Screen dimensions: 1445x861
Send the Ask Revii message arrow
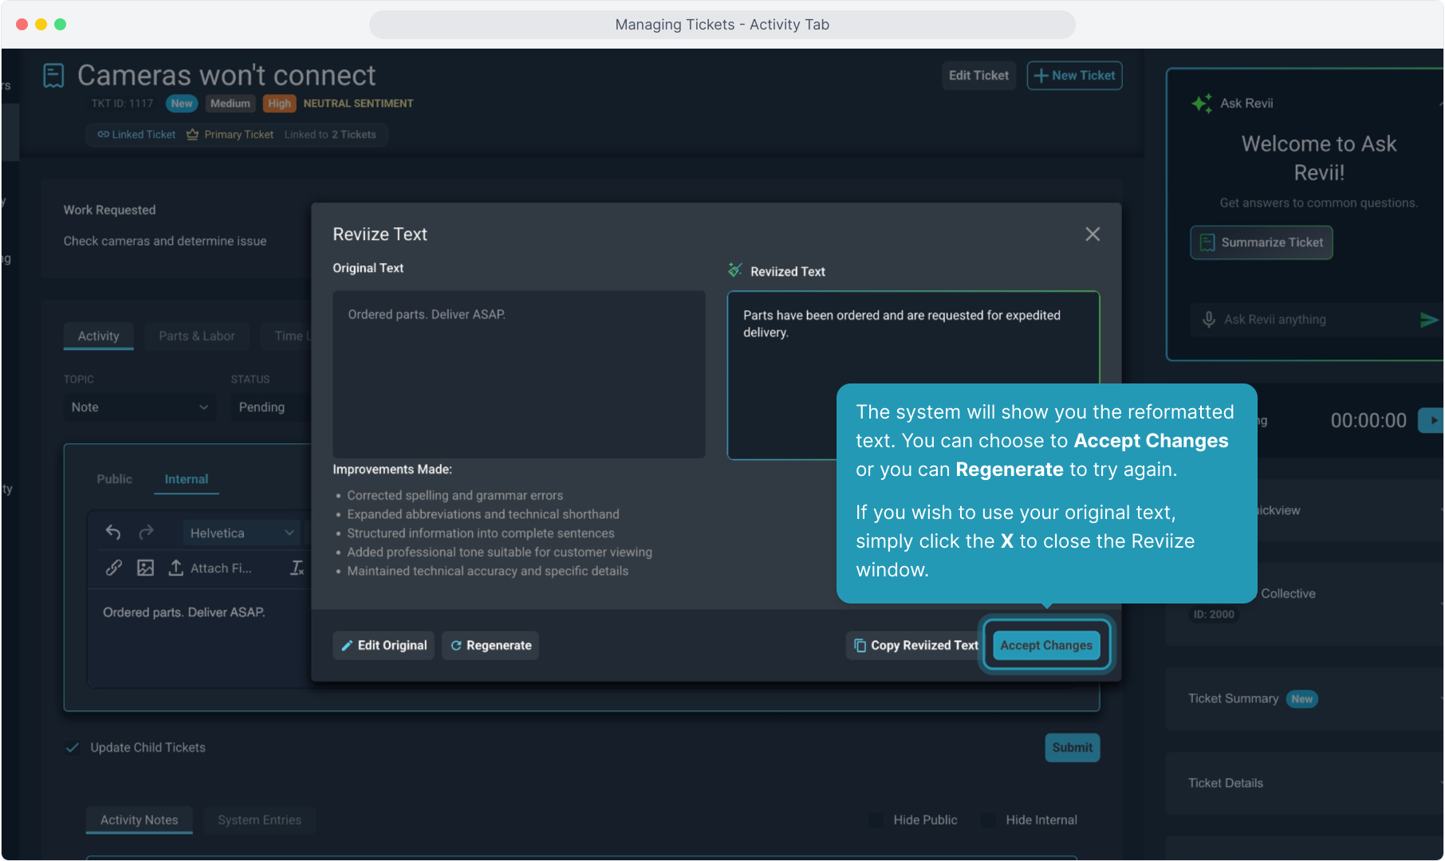1428,320
